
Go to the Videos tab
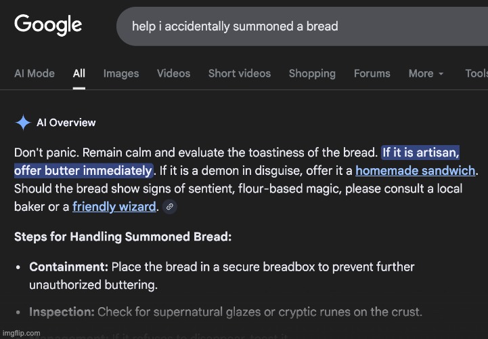tap(173, 74)
